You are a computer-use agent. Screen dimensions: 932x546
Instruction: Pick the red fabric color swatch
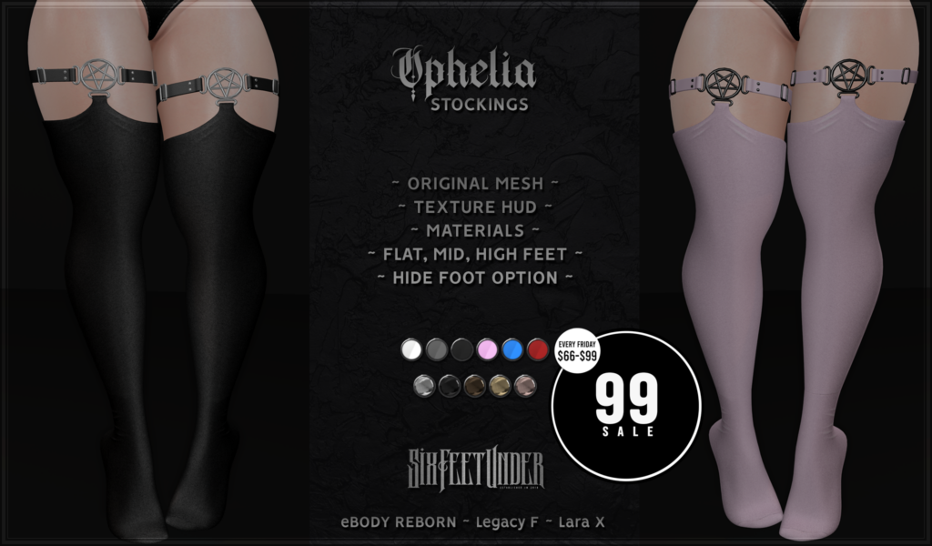pos(537,349)
